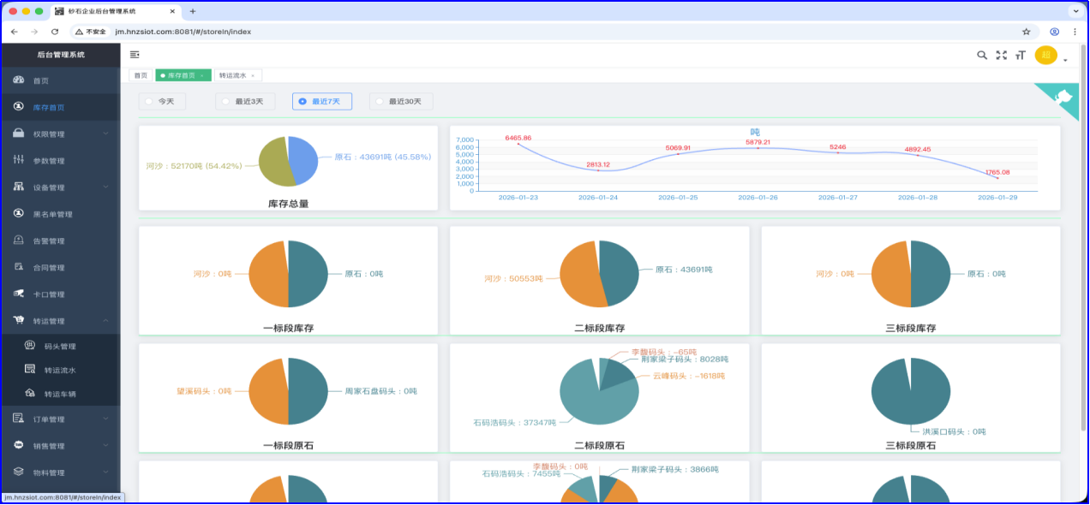Expand the 权限管理 chevron
Screen dimensions: 1090x505
point(105,134)
